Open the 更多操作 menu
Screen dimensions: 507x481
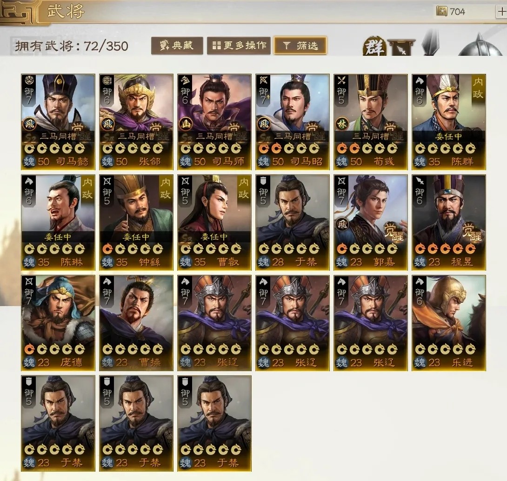(239, 46)
